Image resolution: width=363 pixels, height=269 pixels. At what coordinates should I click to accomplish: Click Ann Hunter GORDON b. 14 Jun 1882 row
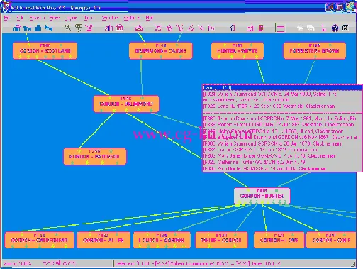[x=282, y=169]
